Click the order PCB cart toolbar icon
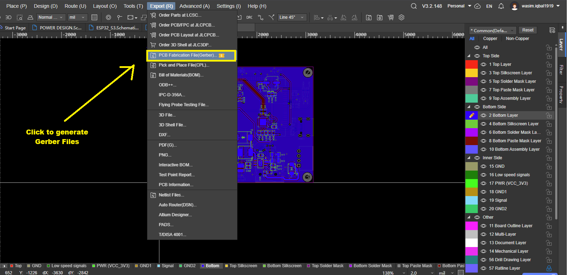This screenshot has height=275, width=576. pyautogui.click(x=390, y=17)
